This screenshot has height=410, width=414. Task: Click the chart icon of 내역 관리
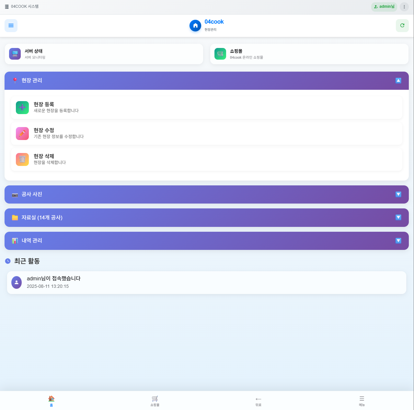[x=15, y=240]
